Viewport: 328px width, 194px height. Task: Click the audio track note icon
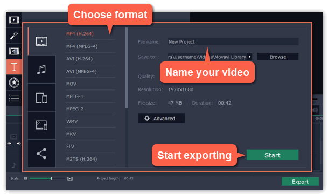pyautogui.click(x=14, y=165)
